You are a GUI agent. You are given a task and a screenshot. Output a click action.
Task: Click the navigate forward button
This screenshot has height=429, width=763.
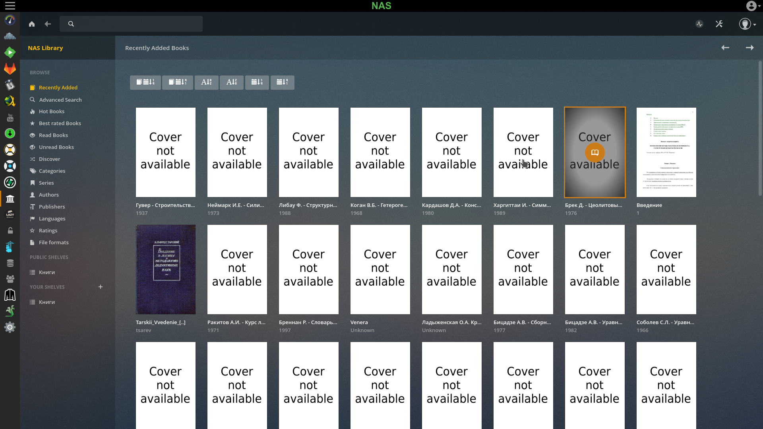[x=749, y=48]
